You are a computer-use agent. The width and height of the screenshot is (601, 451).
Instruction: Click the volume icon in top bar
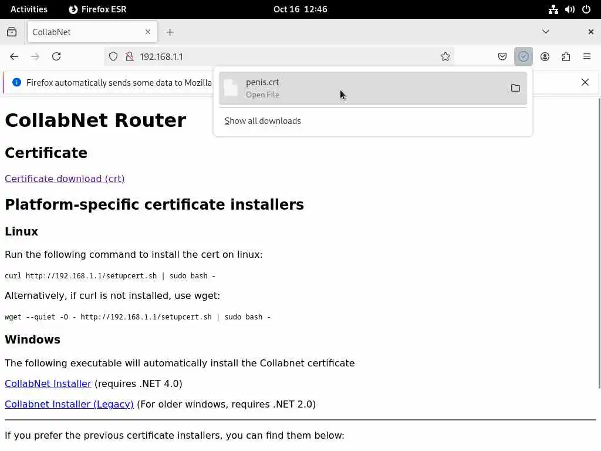click(x=569, y=9)
